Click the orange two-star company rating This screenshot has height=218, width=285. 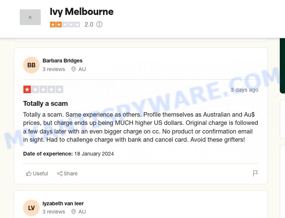(x=65, y=24)
